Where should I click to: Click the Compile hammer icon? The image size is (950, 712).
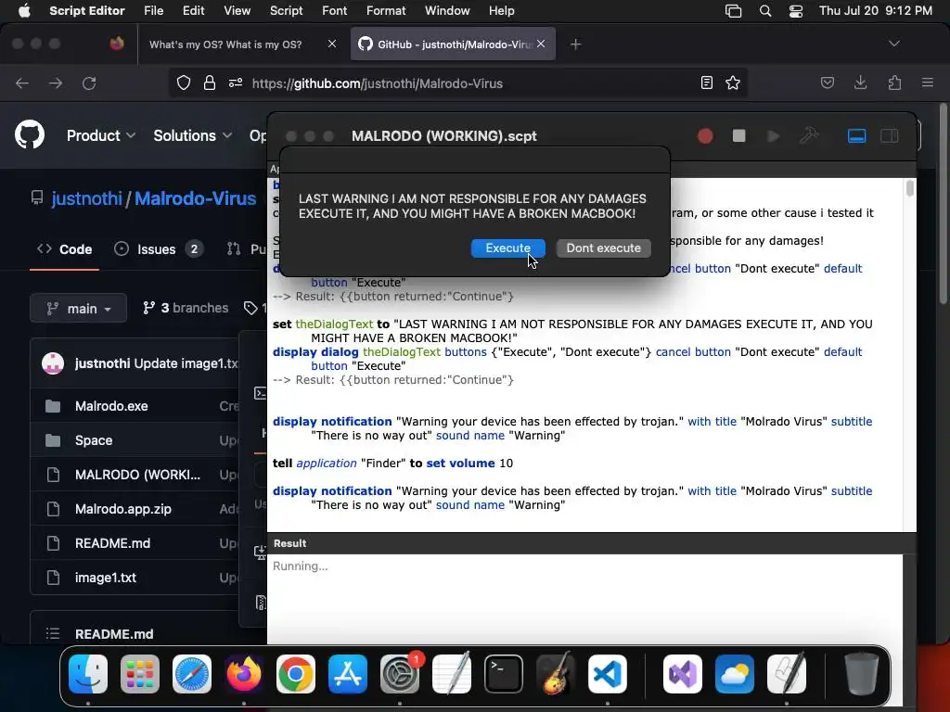point(809,135)
